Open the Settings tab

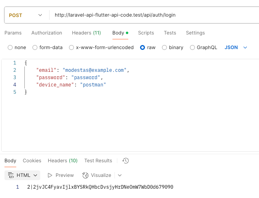[196, 33]
